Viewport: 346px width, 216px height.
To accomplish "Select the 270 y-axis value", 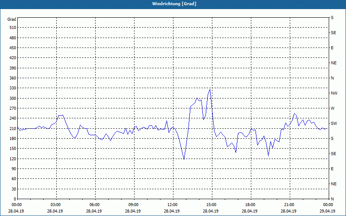I will tap(13, 108).
